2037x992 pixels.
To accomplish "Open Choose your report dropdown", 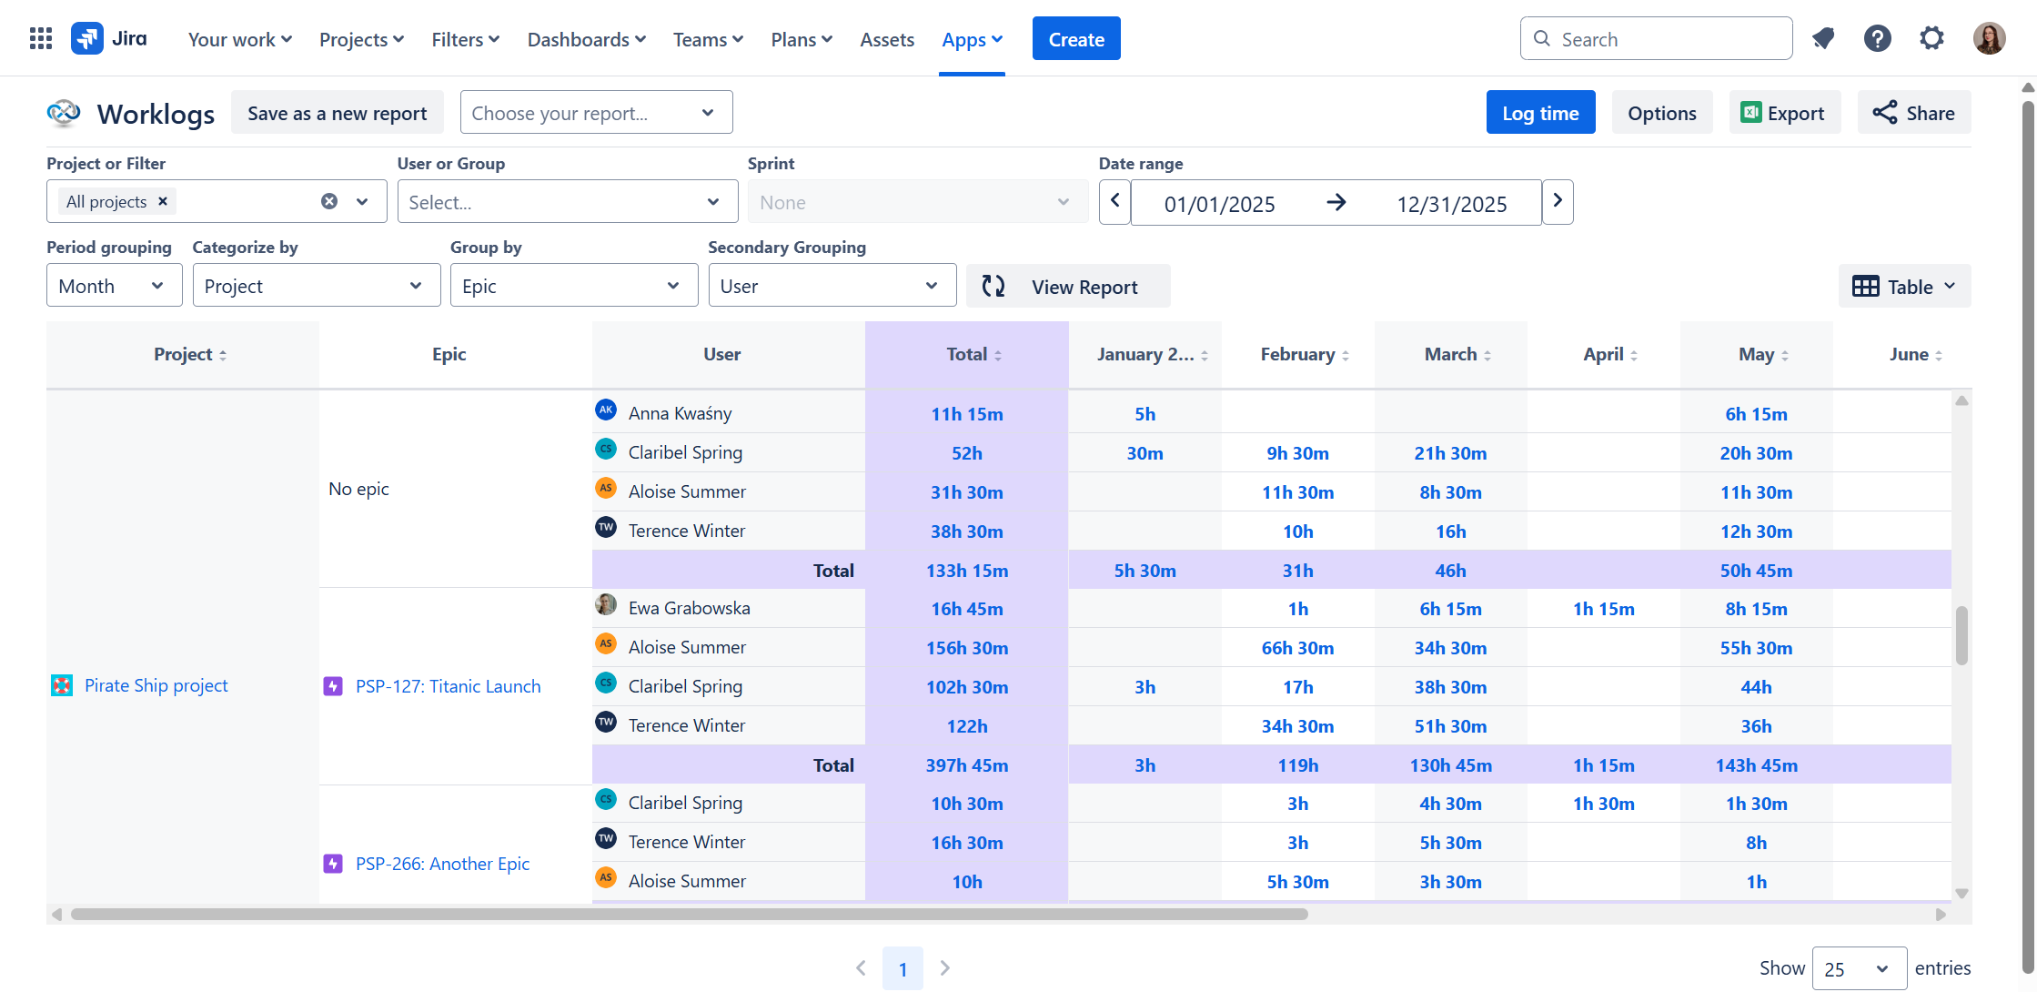I will tap(596, 113).
